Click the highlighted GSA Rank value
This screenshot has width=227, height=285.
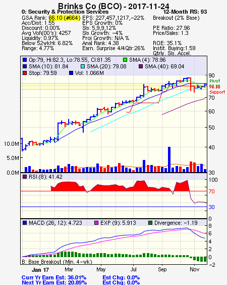tap(65, 18)
